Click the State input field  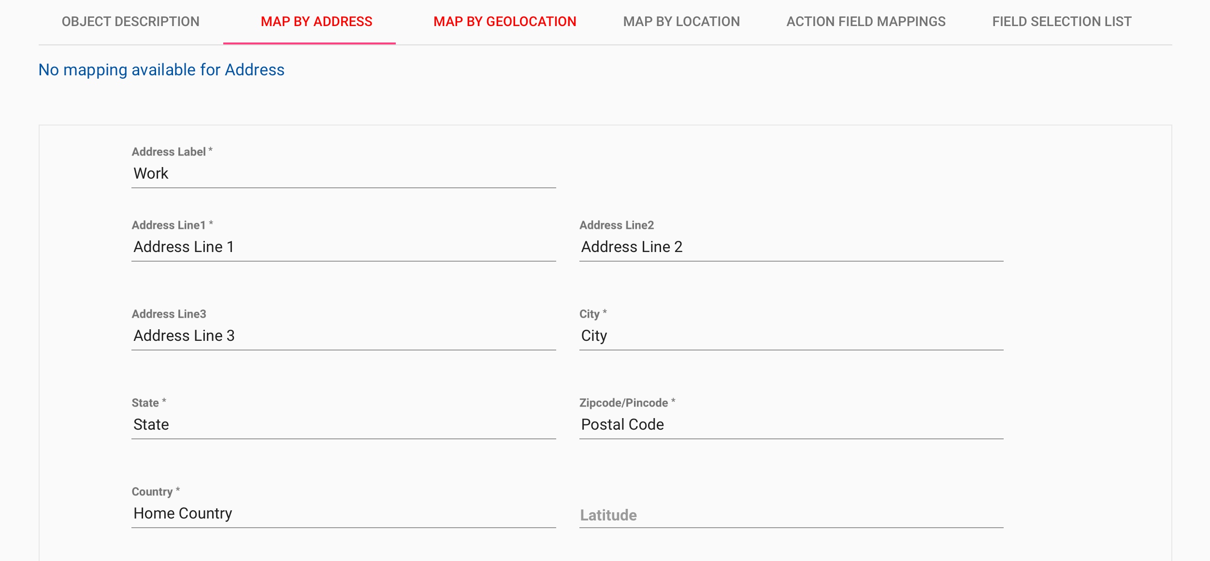click(344, 424)
